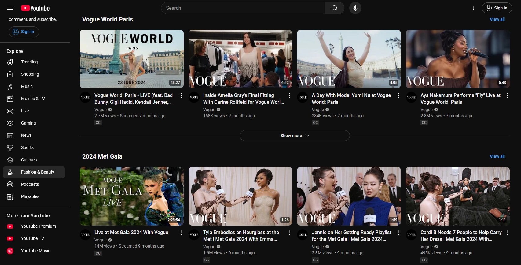Go to Movies & TV

tap(34, 99)
